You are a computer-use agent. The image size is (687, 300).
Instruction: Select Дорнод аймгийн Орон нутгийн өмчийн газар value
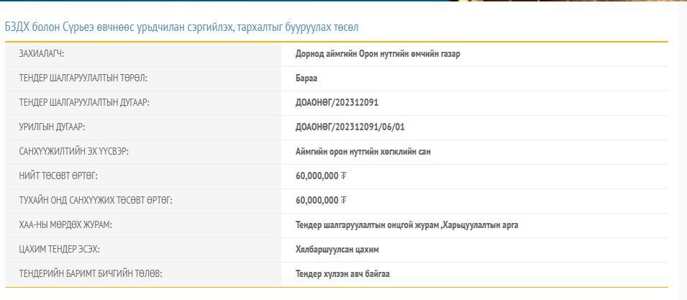tap(377, 54)
